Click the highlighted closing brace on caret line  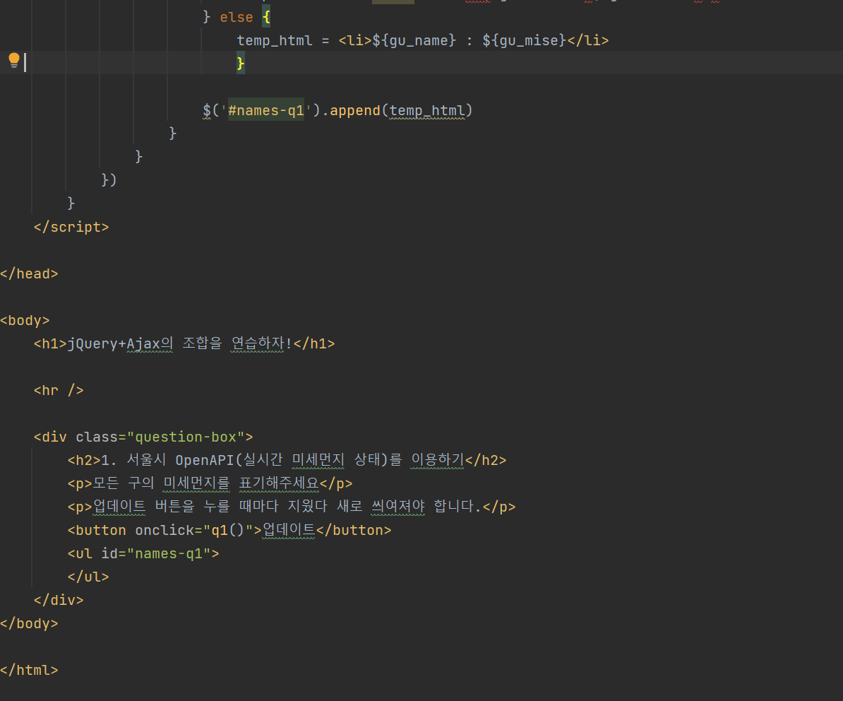tap(241, 64)
